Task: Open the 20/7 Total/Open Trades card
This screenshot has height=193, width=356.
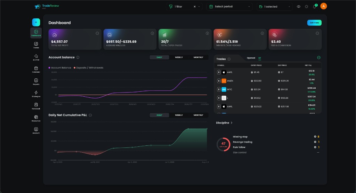Action: [x=185, y=39]
